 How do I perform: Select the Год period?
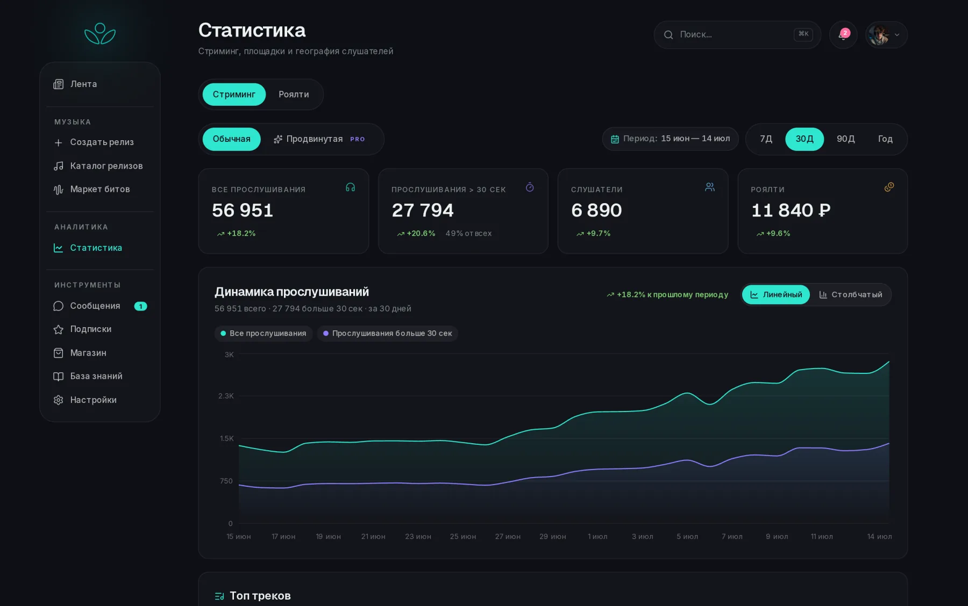coord(885,139)
